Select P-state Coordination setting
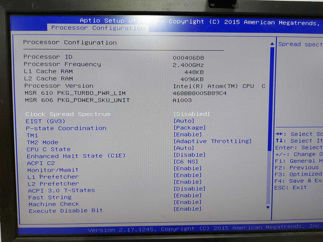The height and width of the screenshot is (242, 323). pos(66,128)
